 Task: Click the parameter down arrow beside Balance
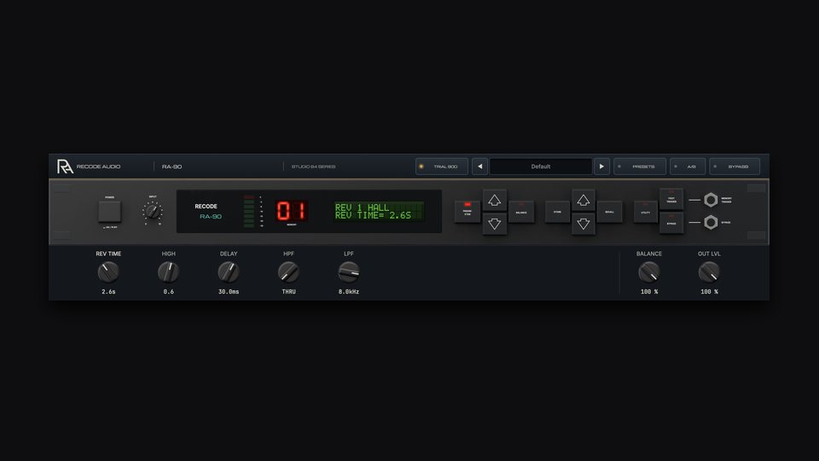[x=494, y=225]
